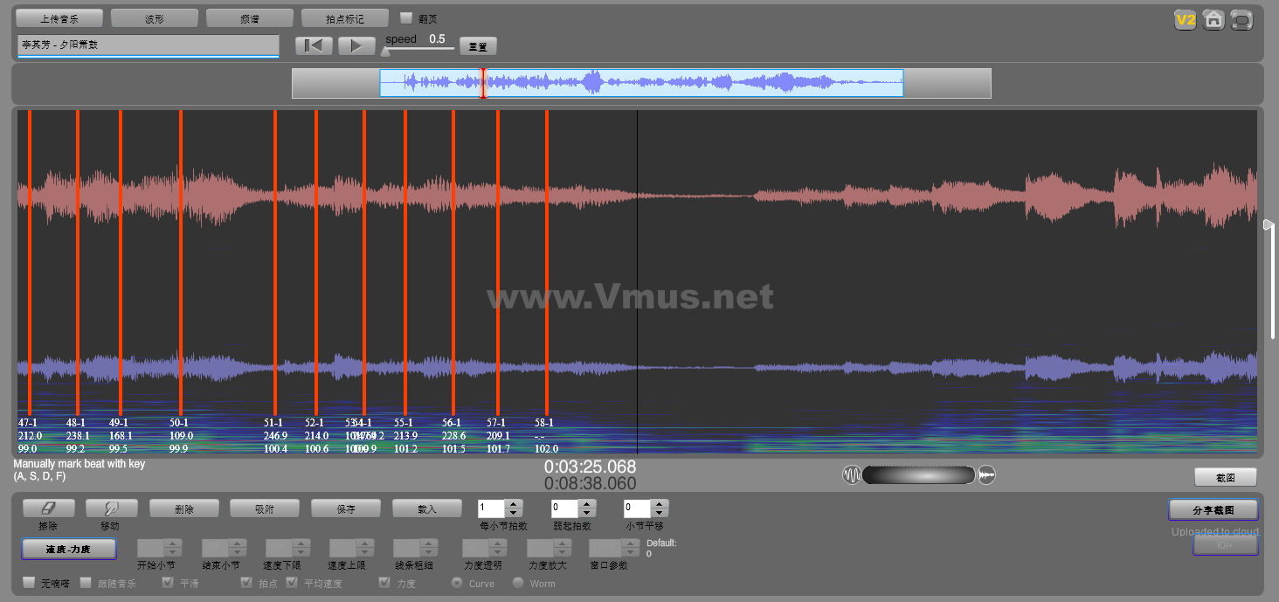Enable the 翻页 page-flip checkbox

point(406,18)
